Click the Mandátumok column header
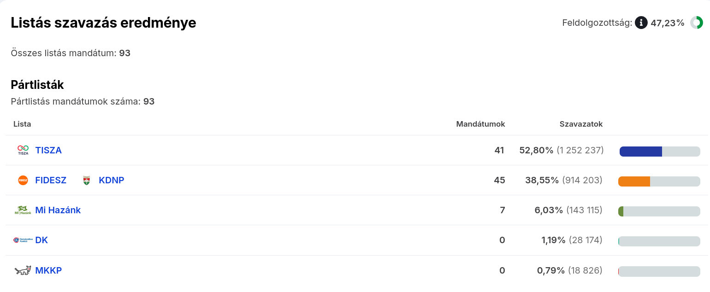 click(x=480, y=124)
